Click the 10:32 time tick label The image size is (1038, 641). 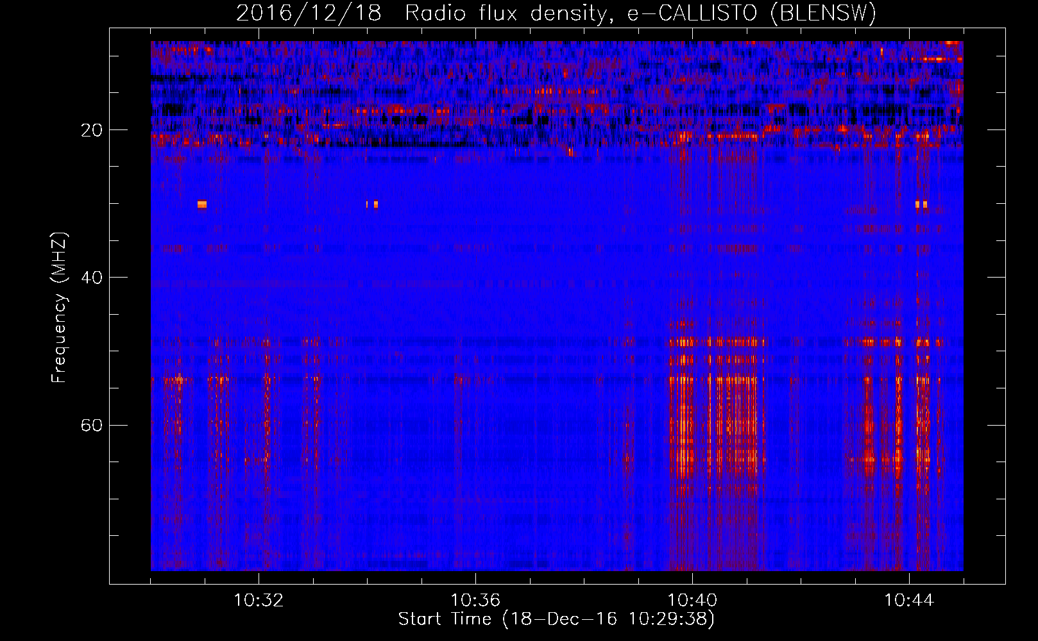point(259,601)
